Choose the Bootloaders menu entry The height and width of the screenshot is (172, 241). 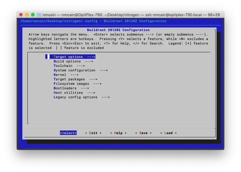tap(71, 88)
